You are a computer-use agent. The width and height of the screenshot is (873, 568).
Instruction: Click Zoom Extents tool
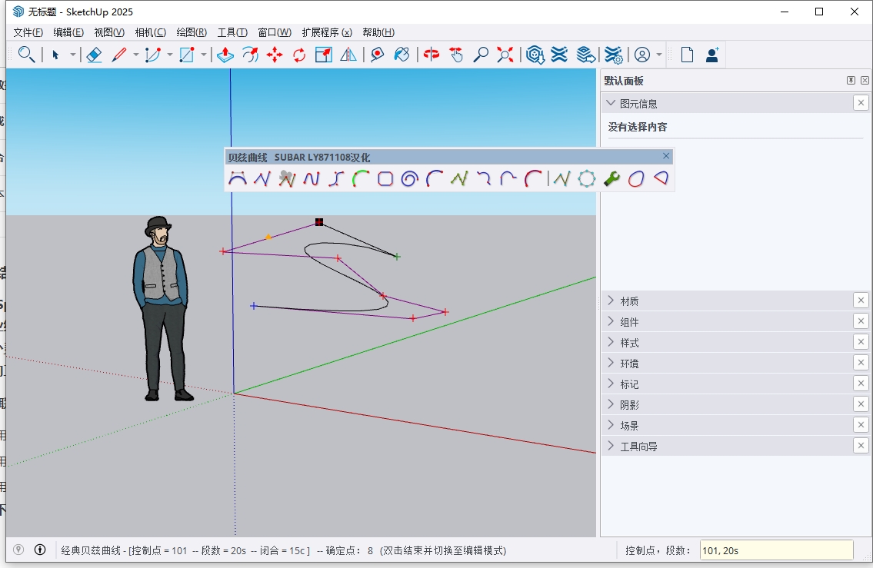click(505, 55)
